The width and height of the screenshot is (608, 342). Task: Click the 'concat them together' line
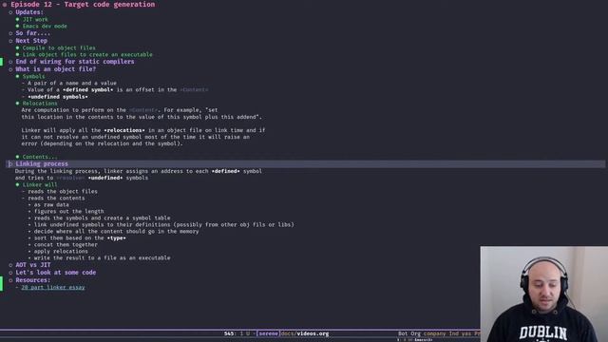66,245
